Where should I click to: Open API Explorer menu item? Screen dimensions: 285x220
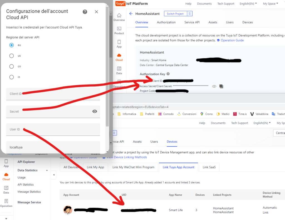(26, 162)
